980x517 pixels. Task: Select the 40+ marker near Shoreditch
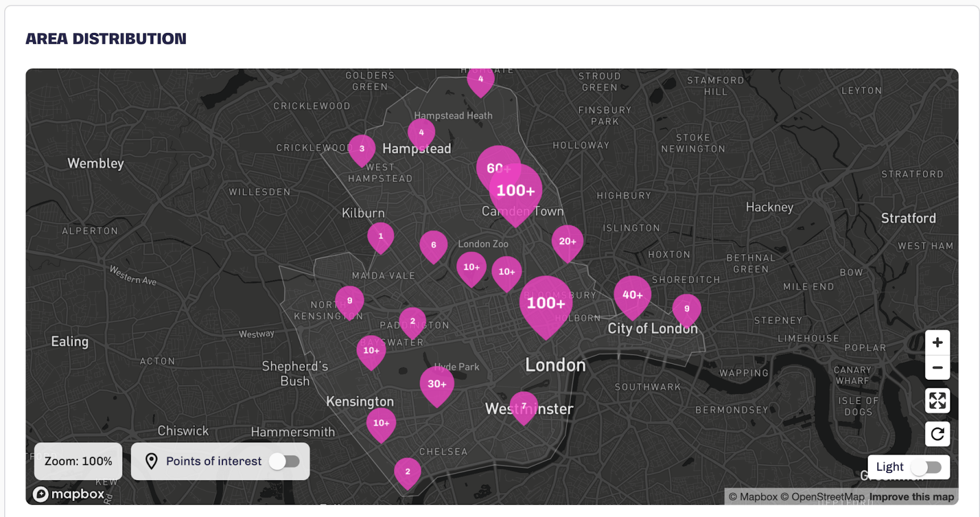tap(632, 295)
